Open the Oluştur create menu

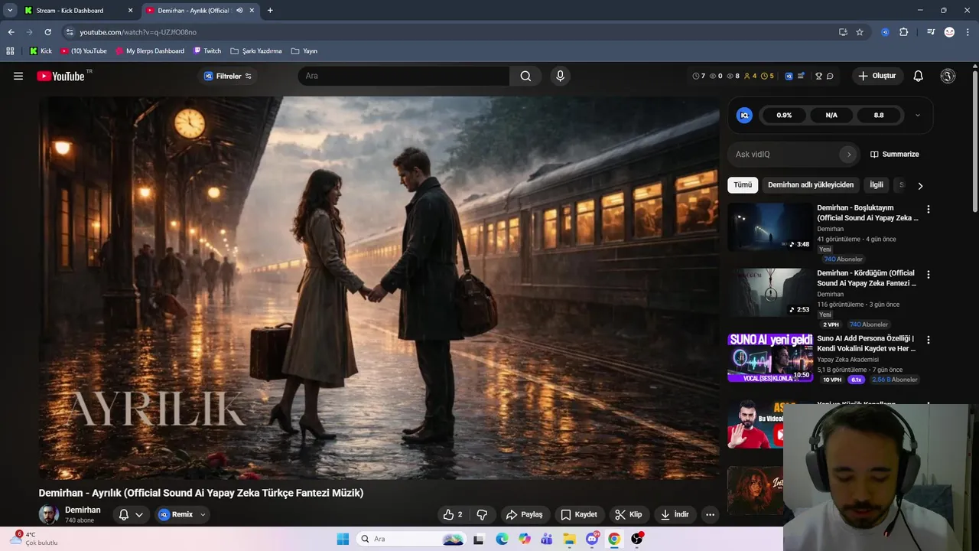877,76
